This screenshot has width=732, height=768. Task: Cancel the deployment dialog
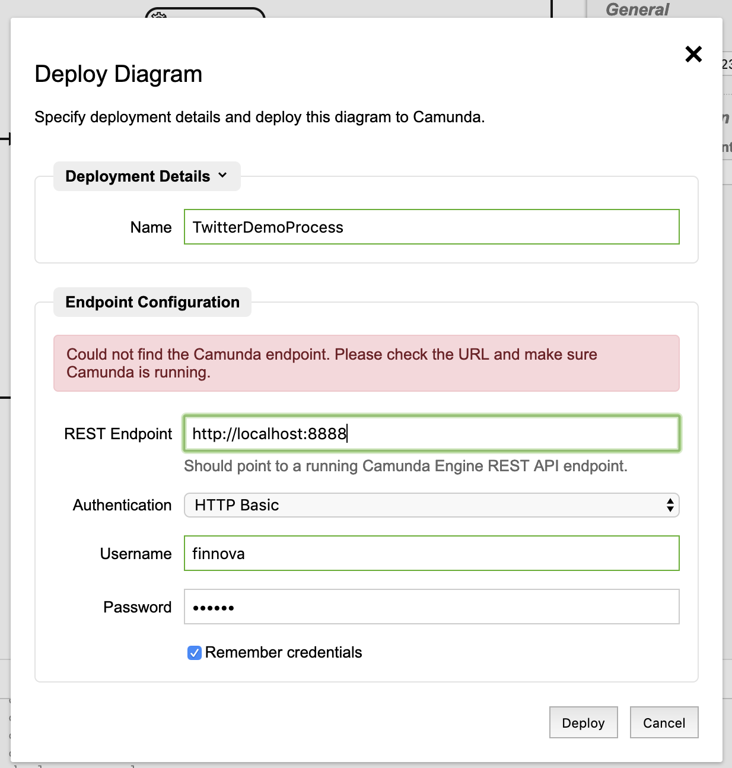coord(664,722)
